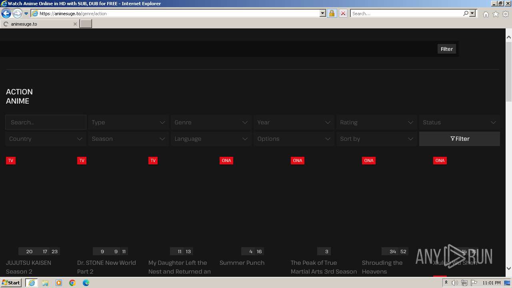Open the media player taskbar icon
This screenshot has width=512, height=288.
click(59, 283)
